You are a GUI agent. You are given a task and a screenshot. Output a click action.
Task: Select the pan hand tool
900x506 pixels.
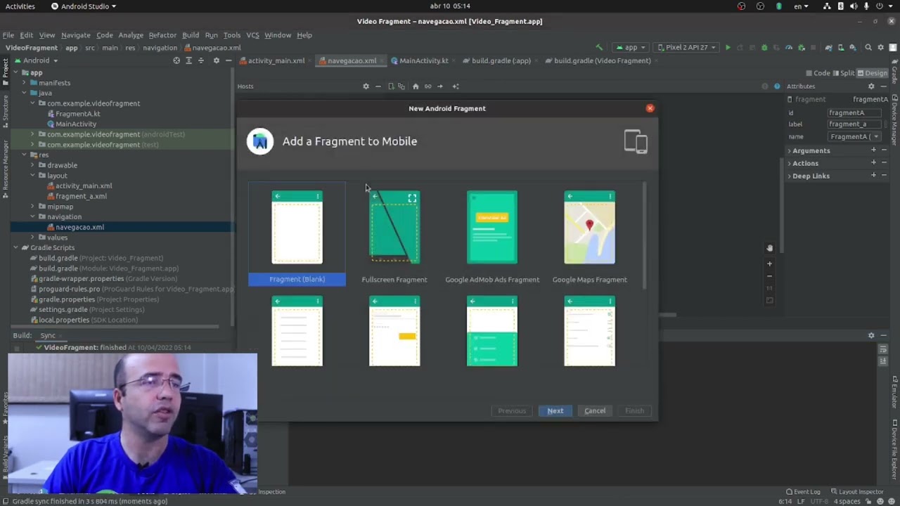coord(769,248)
